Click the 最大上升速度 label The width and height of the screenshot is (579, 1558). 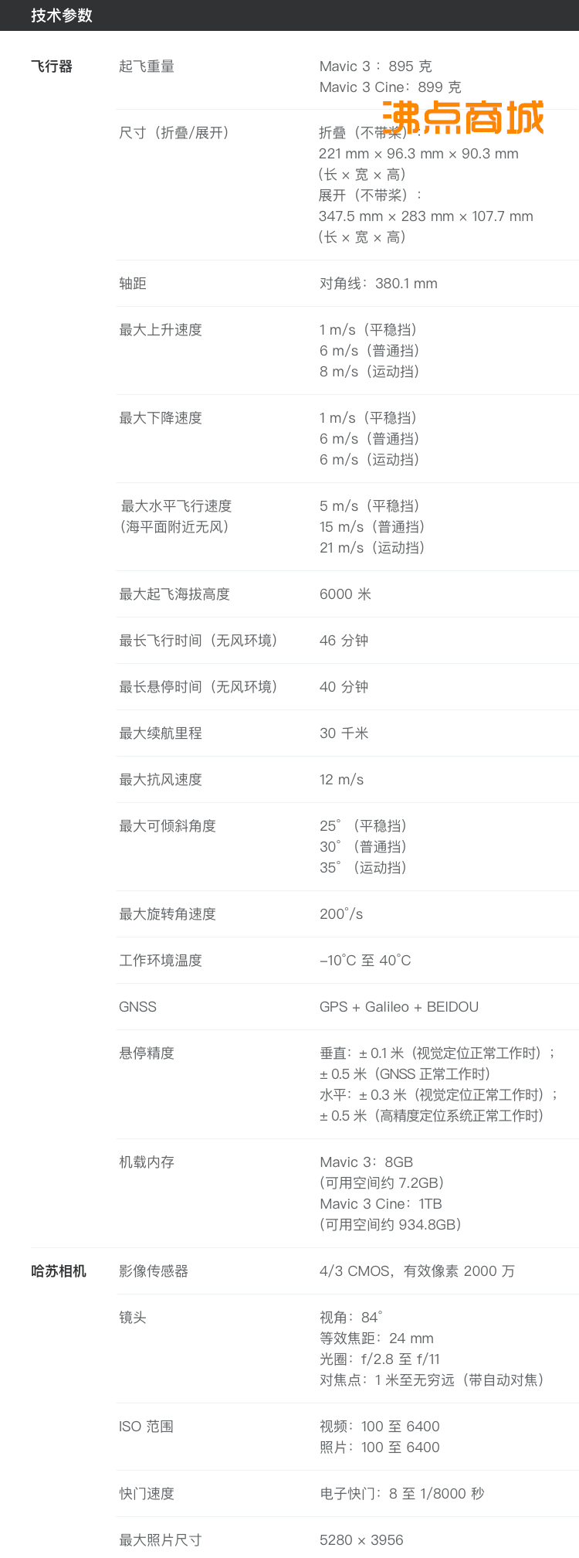click(161, 330)
